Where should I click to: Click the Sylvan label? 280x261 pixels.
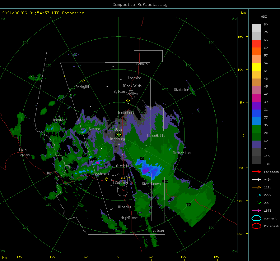(119, 92)
